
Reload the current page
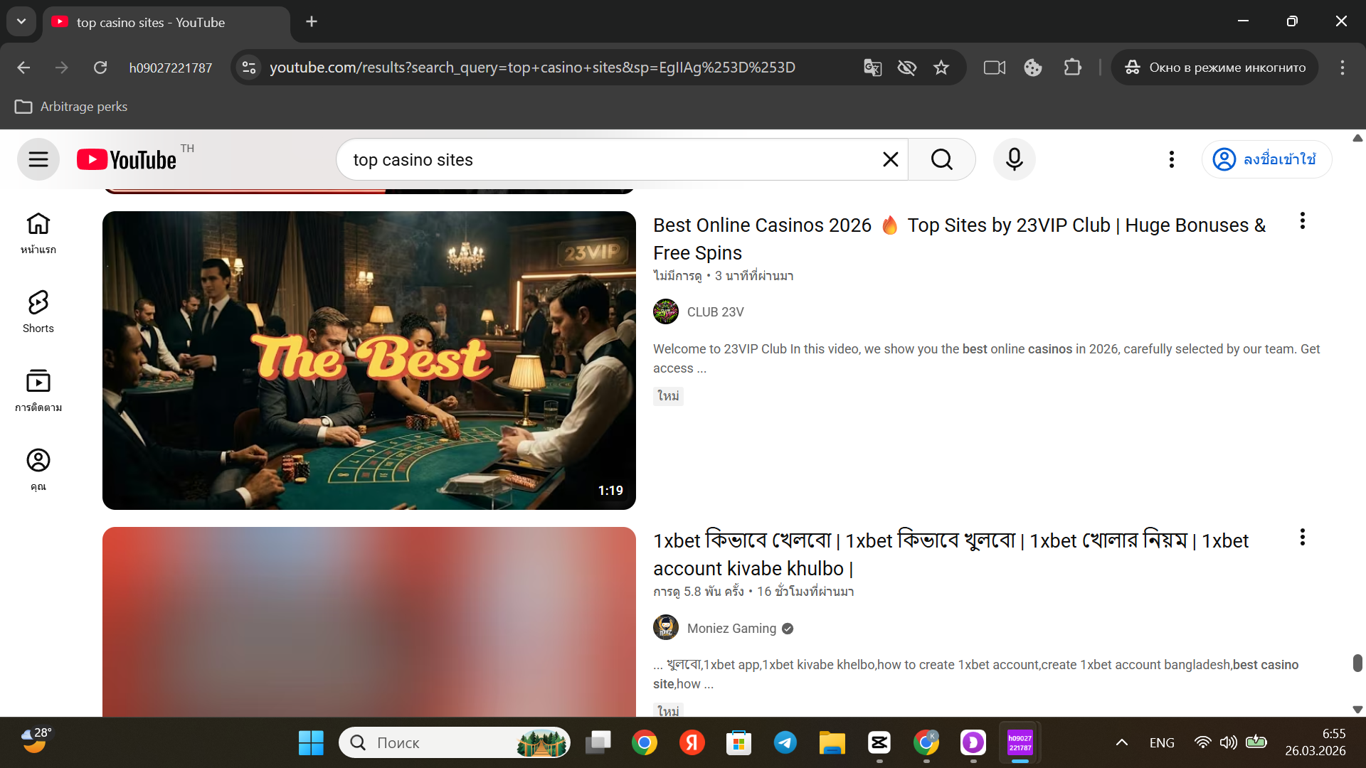[100, 68]
